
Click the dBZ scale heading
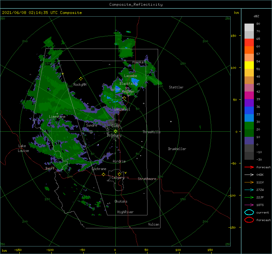click(x=256, y=16)
